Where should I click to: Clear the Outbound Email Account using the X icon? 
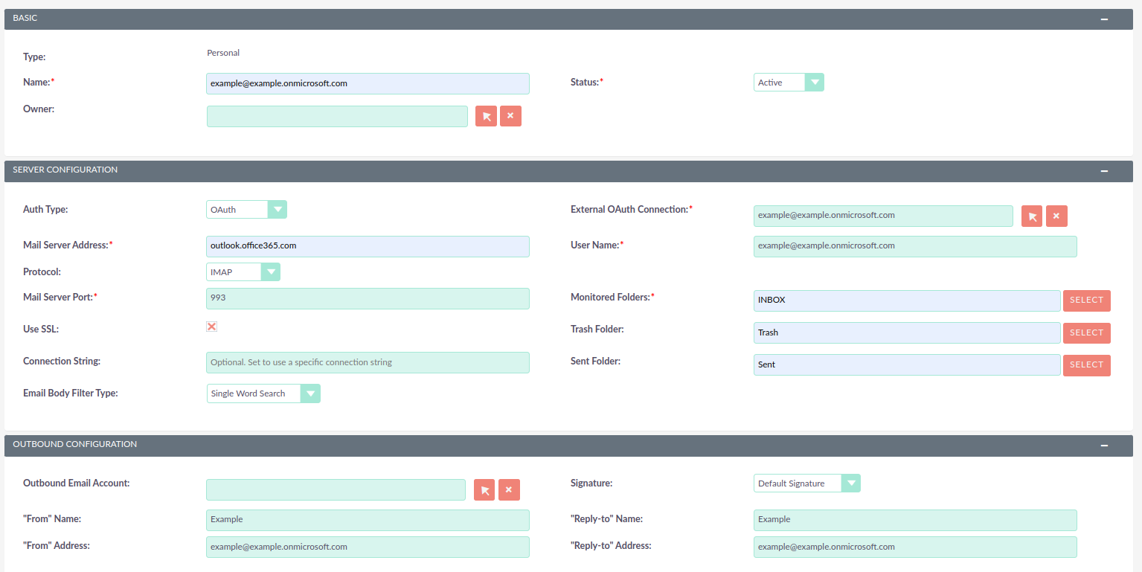pyautogui.click(x=509, y=489)
